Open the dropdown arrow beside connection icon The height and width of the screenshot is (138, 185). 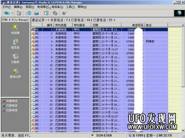pos(12,13)
